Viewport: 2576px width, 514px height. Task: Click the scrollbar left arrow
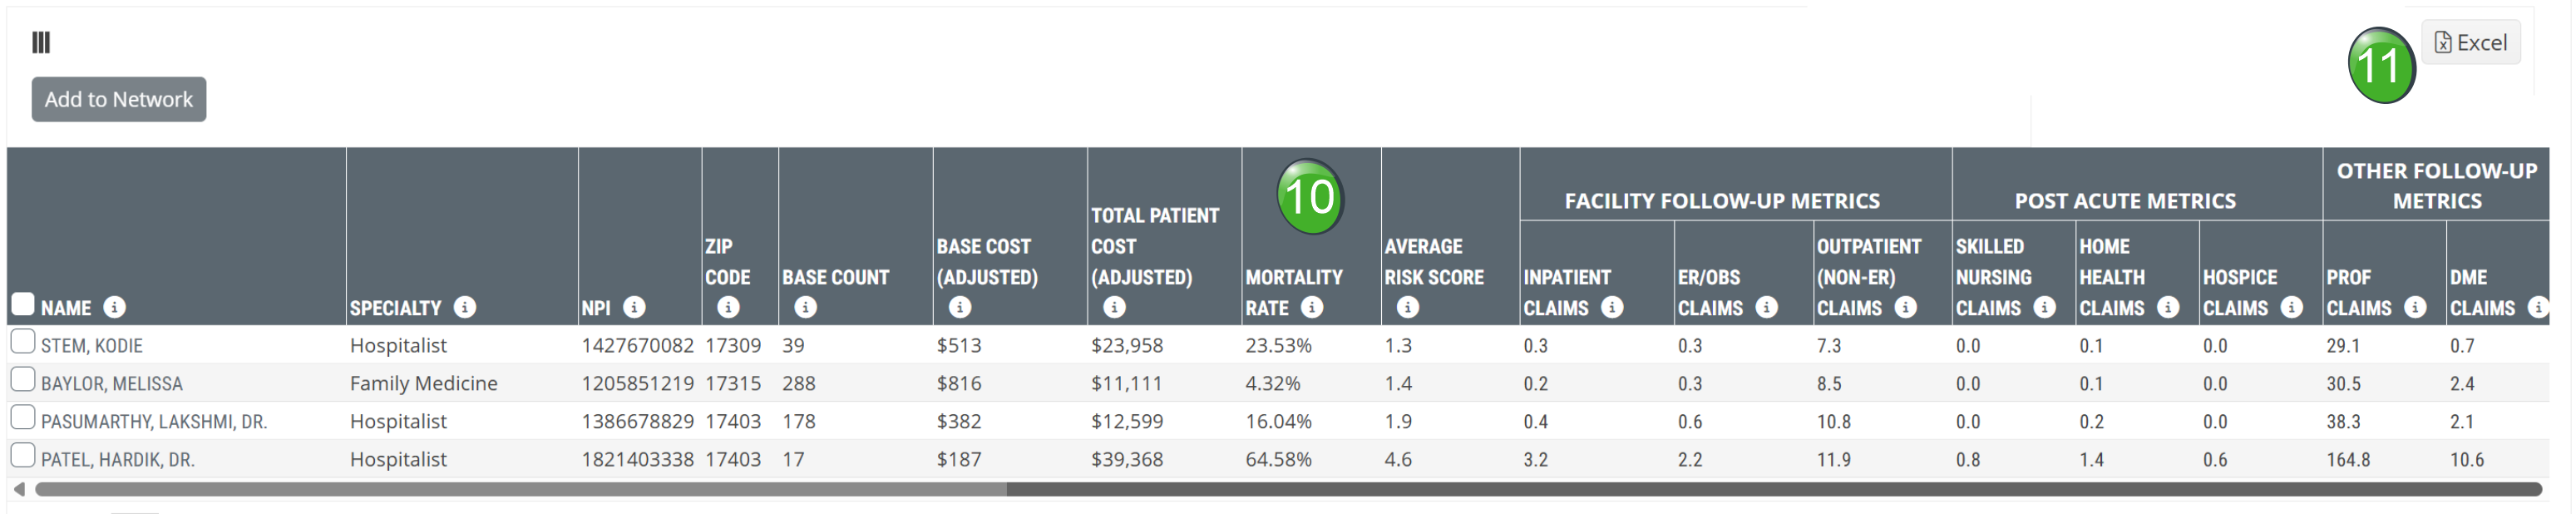pos(19,490)
